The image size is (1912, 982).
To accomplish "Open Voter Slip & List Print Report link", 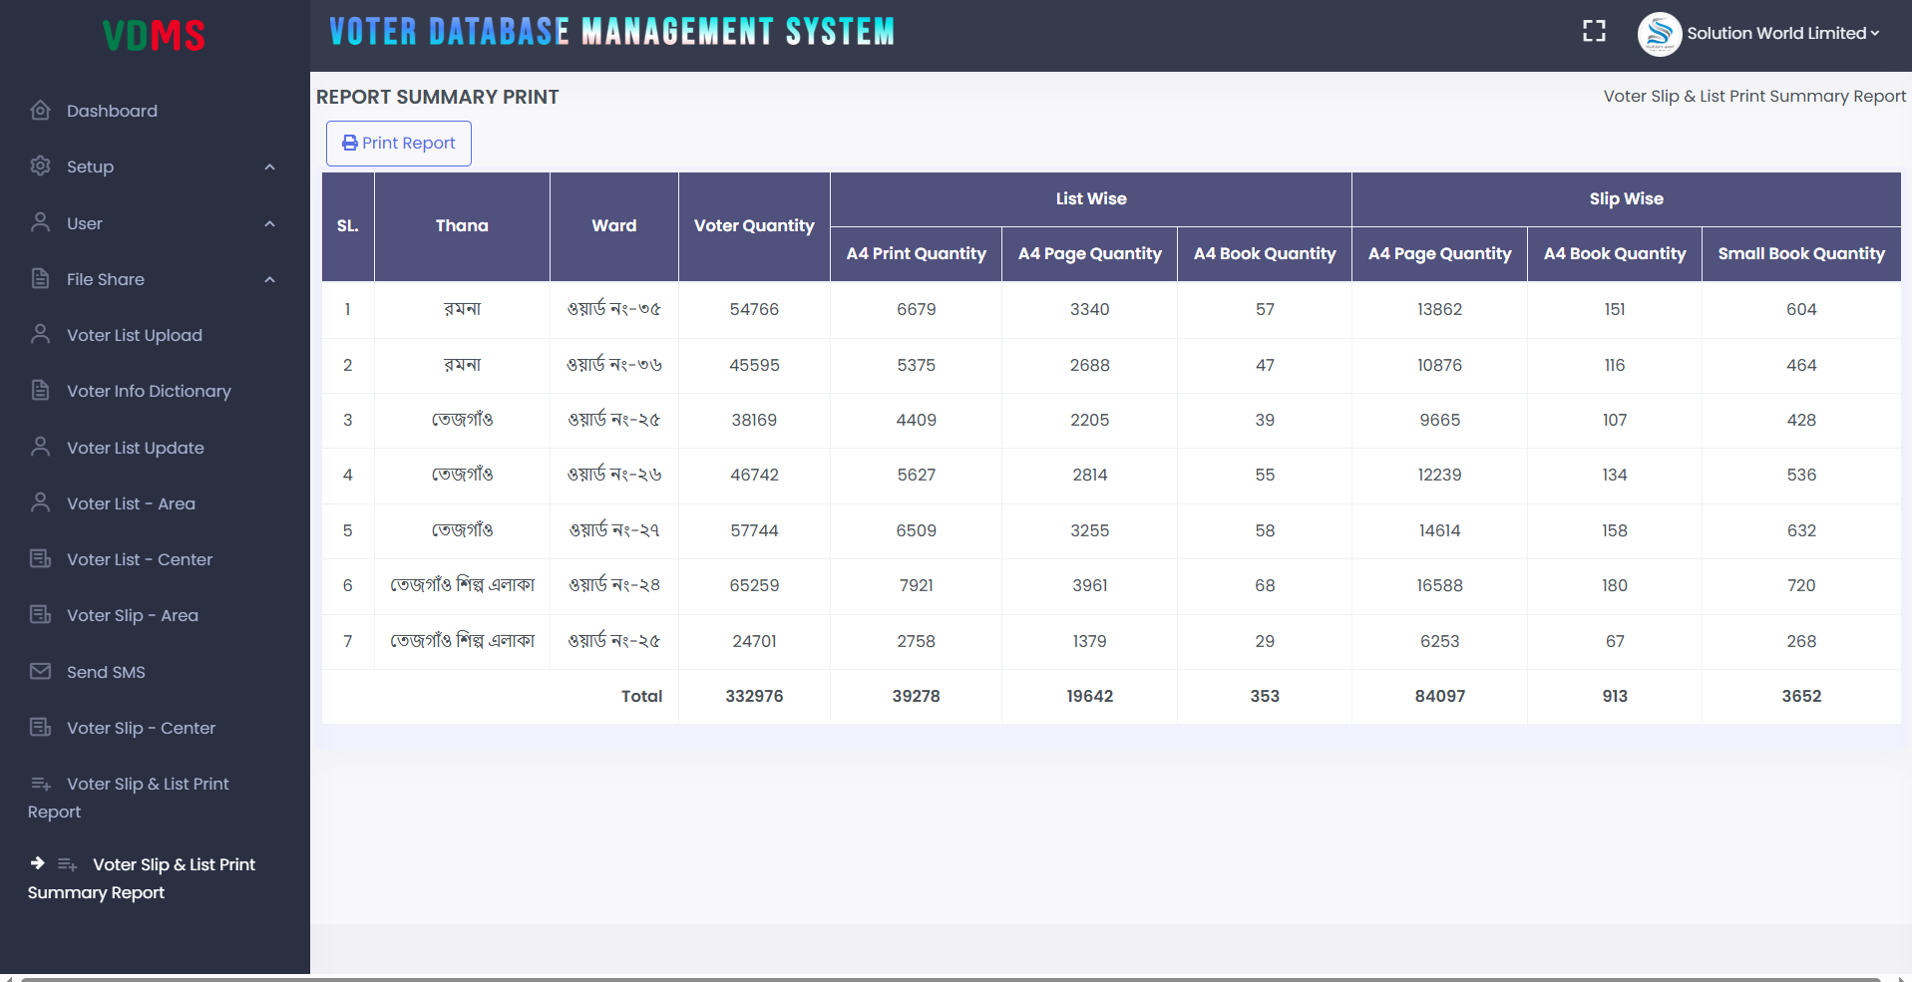I will (x=147, y=785).
